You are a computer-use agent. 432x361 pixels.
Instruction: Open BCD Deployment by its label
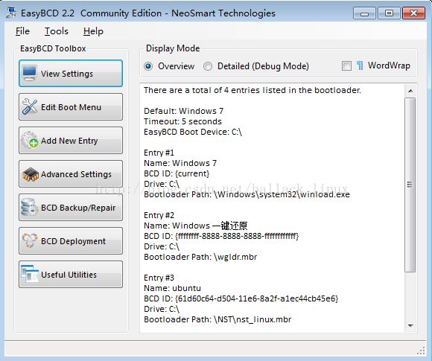point(73,241)
